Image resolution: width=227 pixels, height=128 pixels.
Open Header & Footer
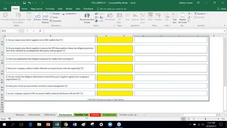183,18
